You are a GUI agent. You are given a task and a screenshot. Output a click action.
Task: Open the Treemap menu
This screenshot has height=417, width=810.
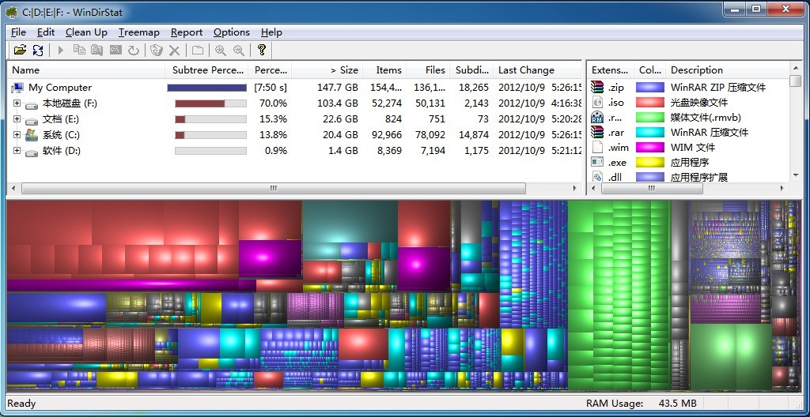point(138,32)
